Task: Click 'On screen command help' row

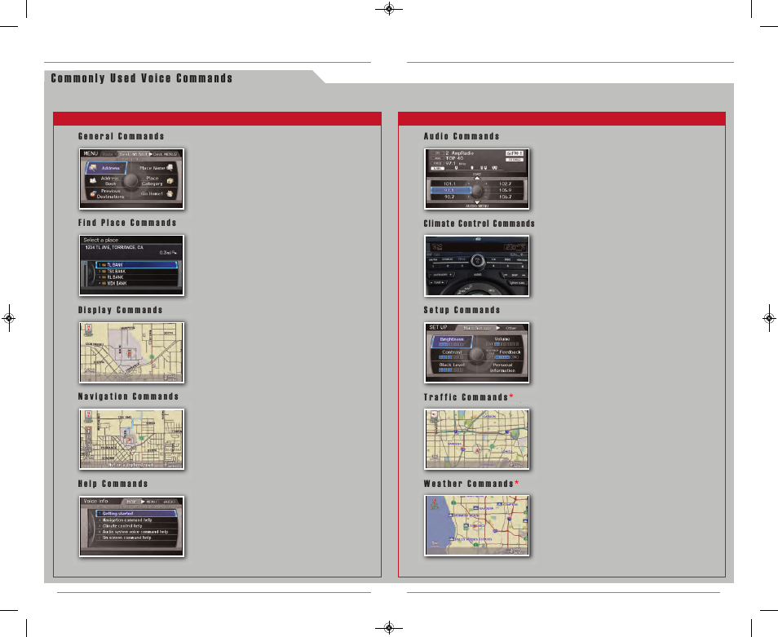Action: click(136, 537)
